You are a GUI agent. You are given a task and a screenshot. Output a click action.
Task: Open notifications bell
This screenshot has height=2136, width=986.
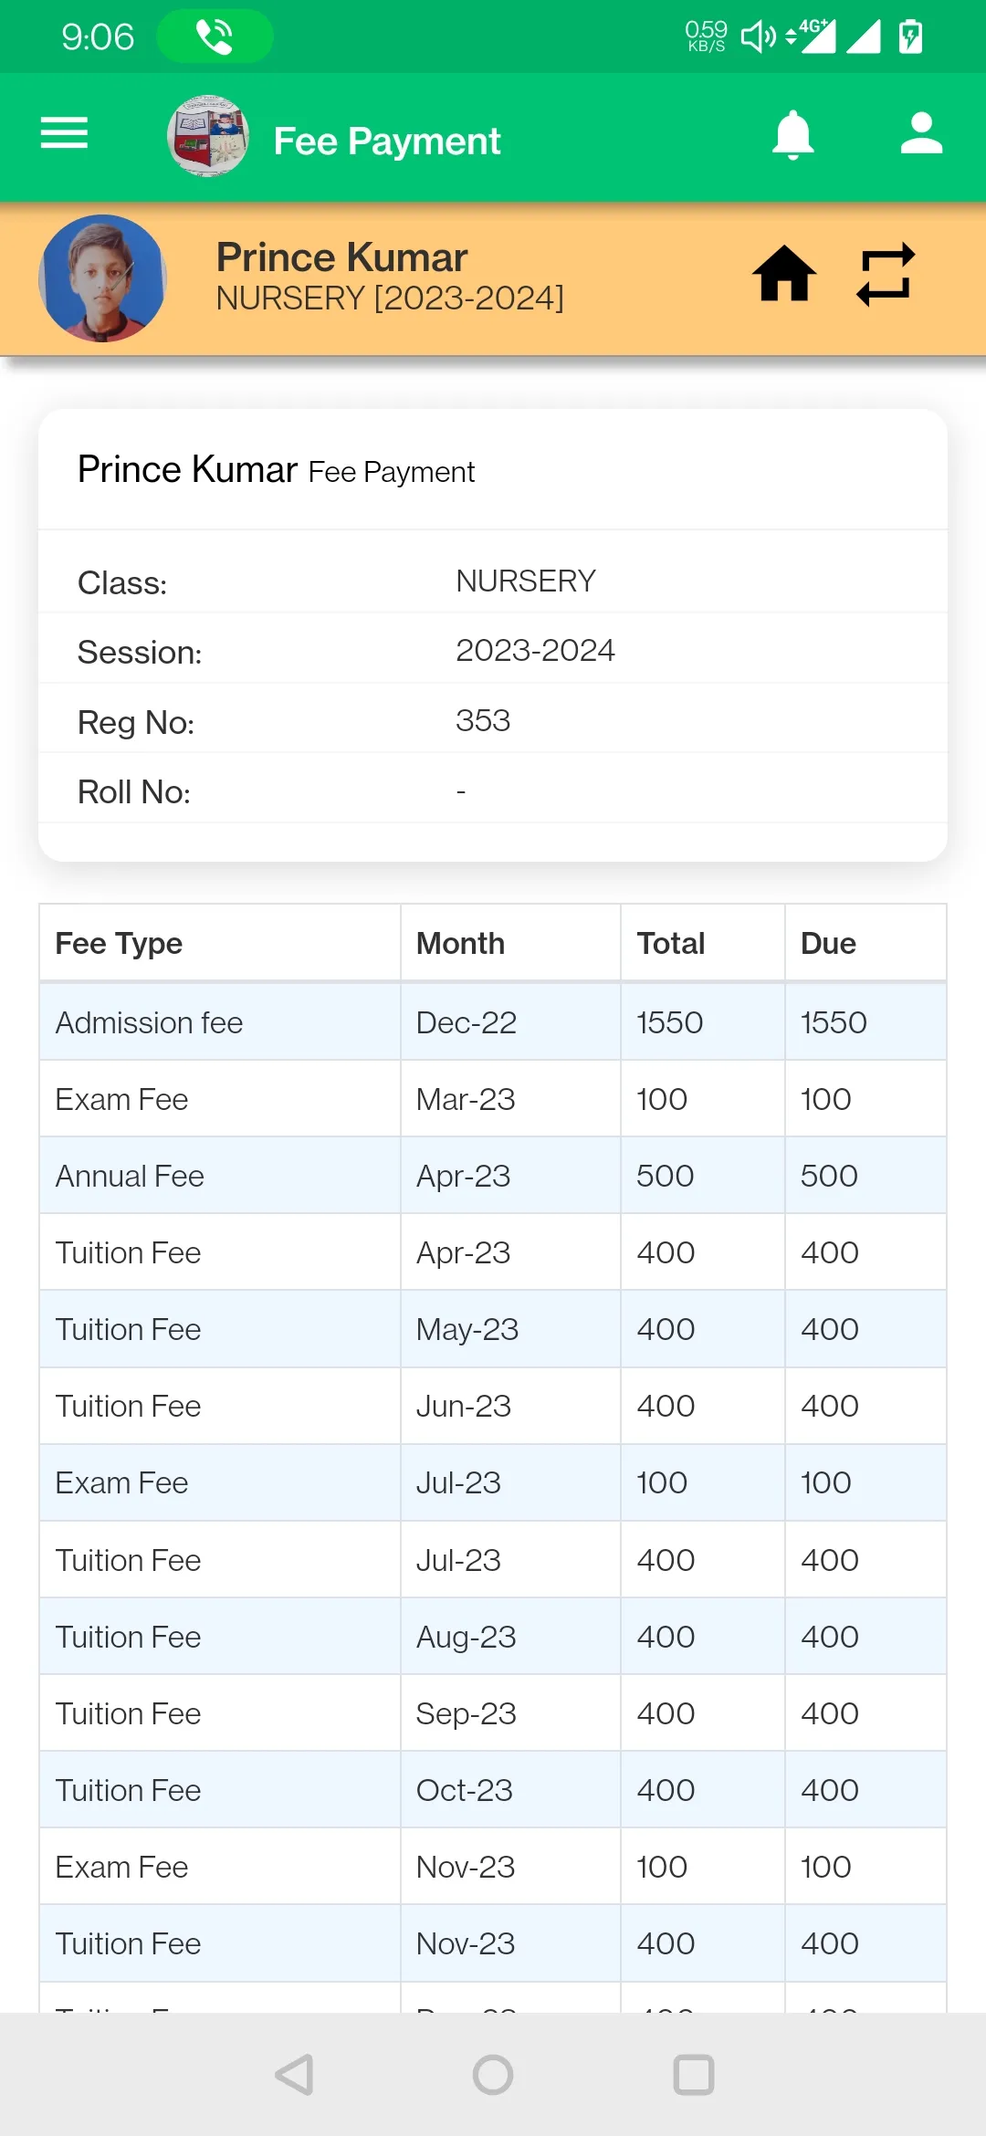click(792, 135)
